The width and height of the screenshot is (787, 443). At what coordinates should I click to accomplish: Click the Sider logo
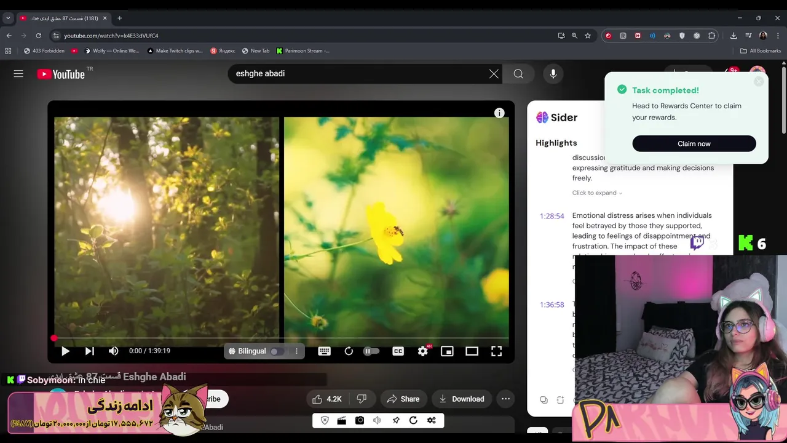(x=556, y=118)
